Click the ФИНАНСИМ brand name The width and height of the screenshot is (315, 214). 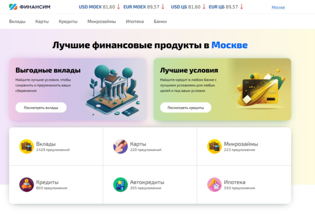point(35,7)
